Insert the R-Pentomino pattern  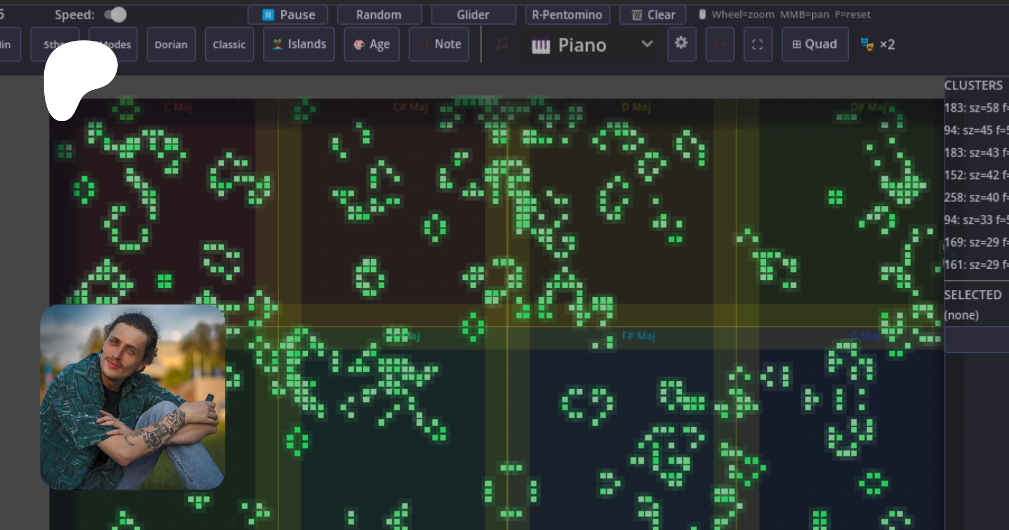pyautogui.click(x=567, y=15)
